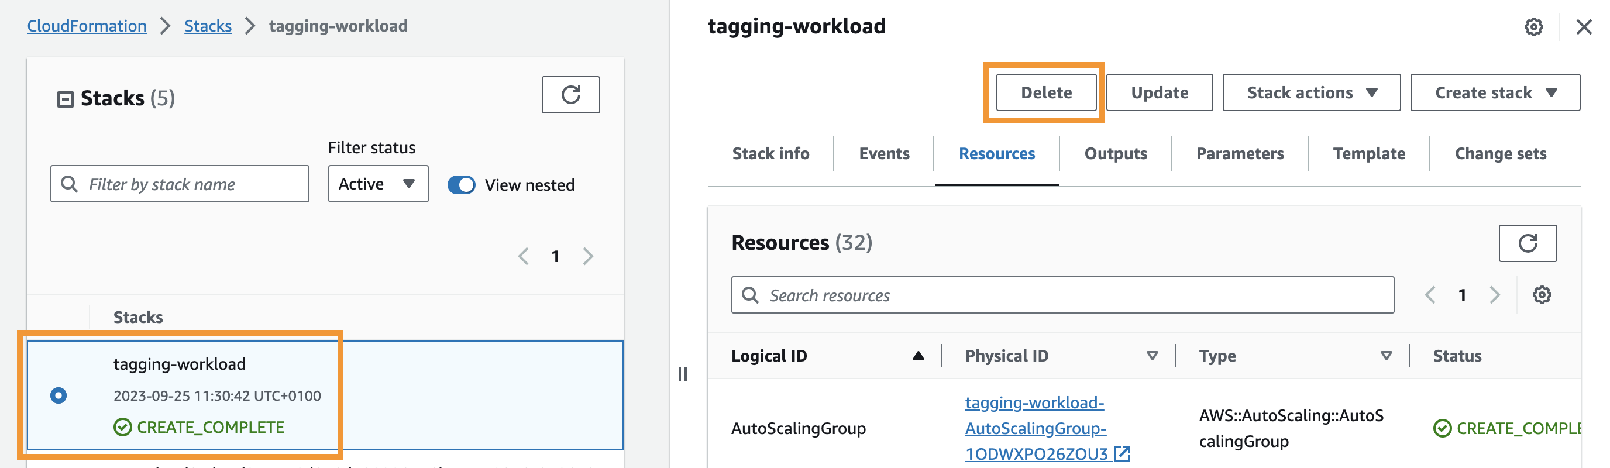The width and height of the screenshot is (1610, 468).
Task: Click stack's CREATE_COMPLETE status check icon
Action: [122, 428]
